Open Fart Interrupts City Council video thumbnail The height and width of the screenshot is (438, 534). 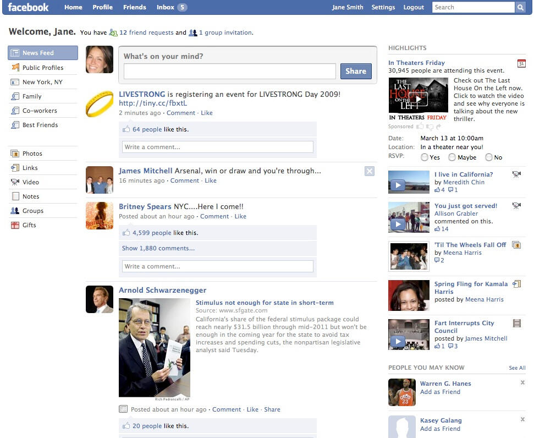coord(409,335)
